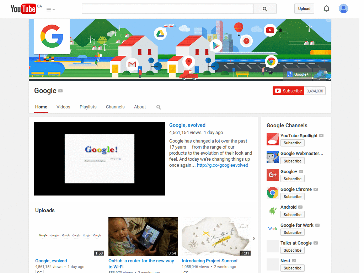Open the Talks at Google channel name
The width and height of the screenshot is (364, 273).
click(296, 243)
